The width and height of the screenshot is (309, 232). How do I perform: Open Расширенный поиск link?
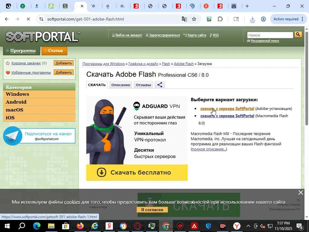tap(265, 41)
